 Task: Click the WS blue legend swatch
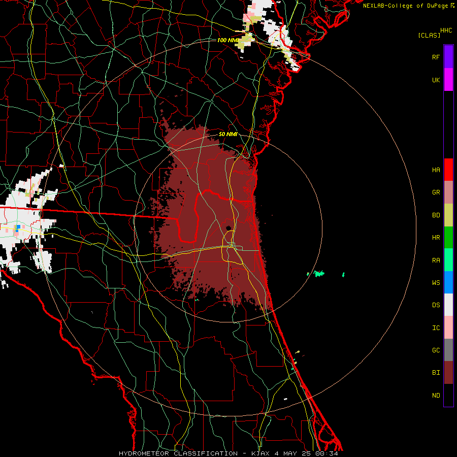(448, 282)
